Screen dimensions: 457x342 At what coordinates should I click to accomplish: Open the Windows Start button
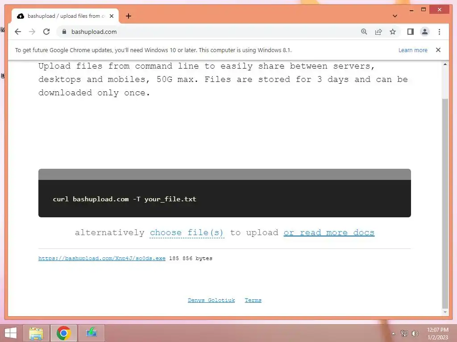tap(11, 333)
